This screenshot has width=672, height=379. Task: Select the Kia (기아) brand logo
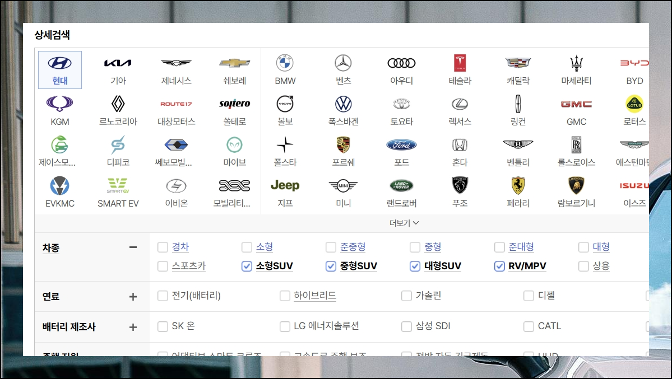coord(118,63)
